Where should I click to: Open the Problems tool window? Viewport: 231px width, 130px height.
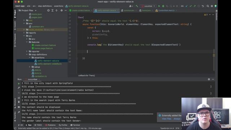50,125
